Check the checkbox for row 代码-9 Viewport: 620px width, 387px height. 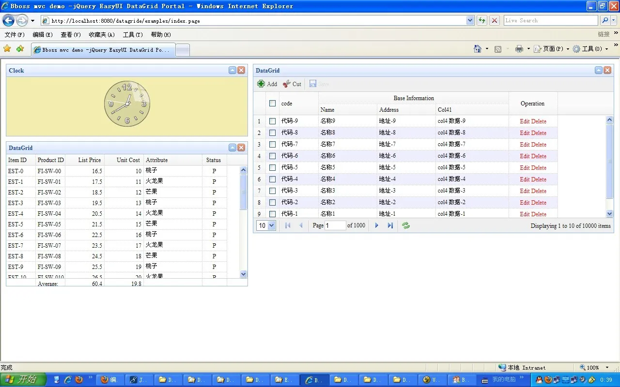click(272, 121)
